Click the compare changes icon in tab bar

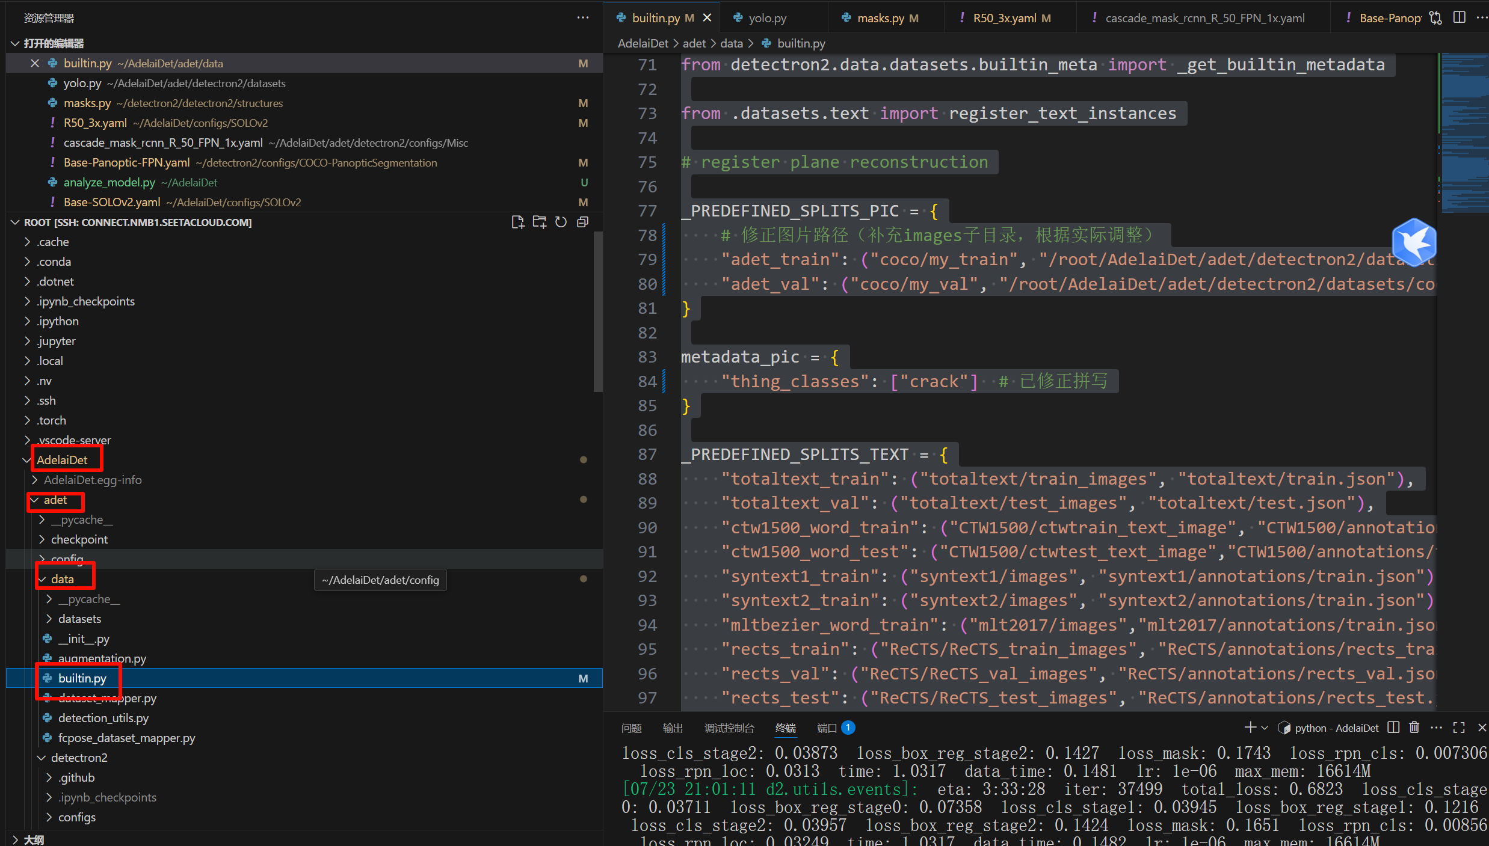pyautogui.click(x=1436, y=18)
